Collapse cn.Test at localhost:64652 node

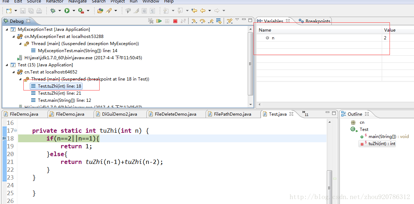(13, 72)
